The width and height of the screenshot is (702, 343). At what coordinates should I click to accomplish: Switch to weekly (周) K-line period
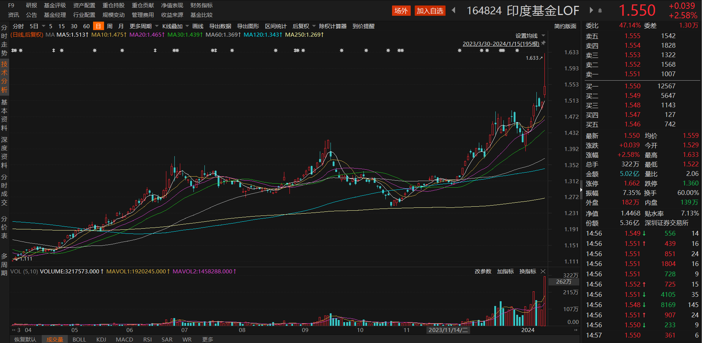110,26
